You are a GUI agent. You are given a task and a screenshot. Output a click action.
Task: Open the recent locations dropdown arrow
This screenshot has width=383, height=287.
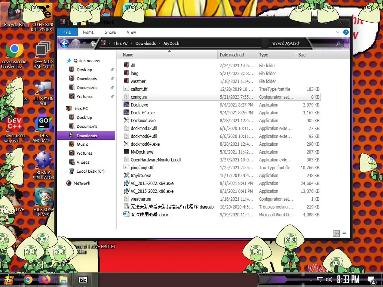tap(85, 43)
